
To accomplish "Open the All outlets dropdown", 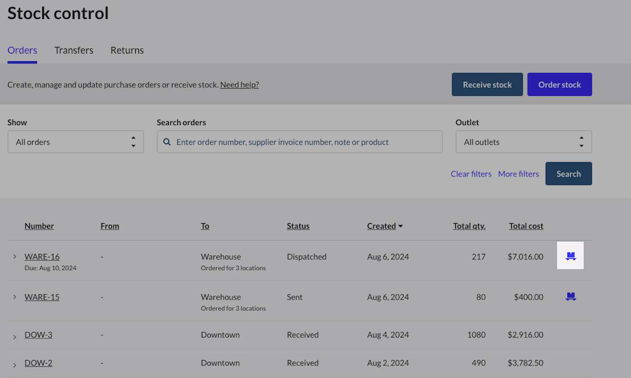I will pos(524,141).
